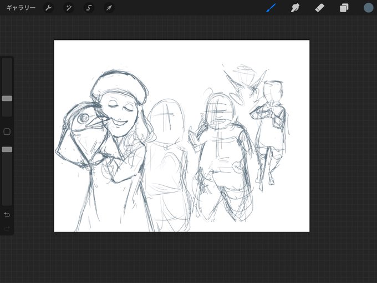Select the Eraser tool
The image size is (377, 283).
(x=319, y=8)
